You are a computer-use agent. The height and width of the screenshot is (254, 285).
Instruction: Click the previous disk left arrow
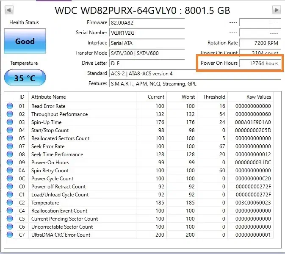click(x=9, y=10)
